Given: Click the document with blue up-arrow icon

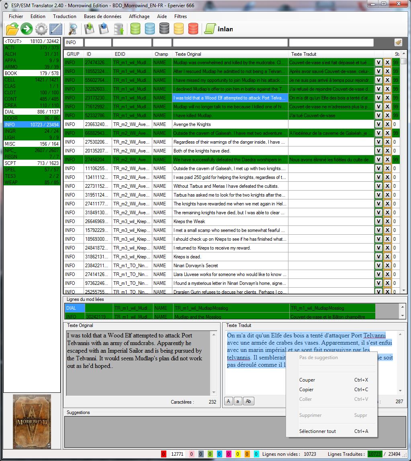Looking at the screenshot, I should tap(104, 29).
